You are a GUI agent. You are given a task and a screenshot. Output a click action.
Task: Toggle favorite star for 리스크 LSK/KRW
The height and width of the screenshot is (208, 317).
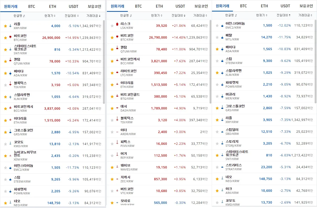tap(112, 26)
